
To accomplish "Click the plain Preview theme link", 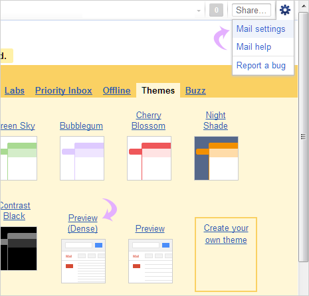I will [150, 228].
